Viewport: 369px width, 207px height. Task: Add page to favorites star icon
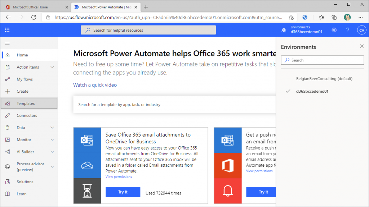pyautogui.click(x=291, y=17)
